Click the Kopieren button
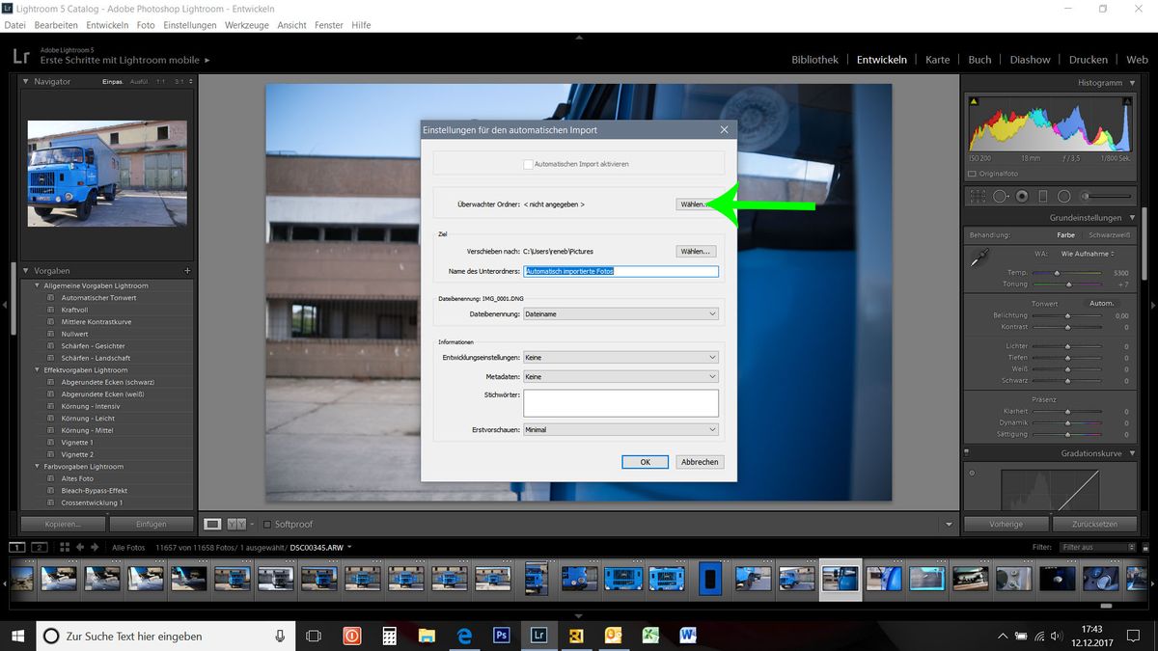The height and width of the screenshot is (651, 1158). [x=63, y=525]
